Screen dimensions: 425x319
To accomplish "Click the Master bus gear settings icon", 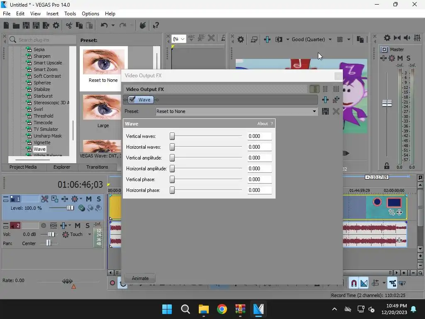I will (387, 38).
